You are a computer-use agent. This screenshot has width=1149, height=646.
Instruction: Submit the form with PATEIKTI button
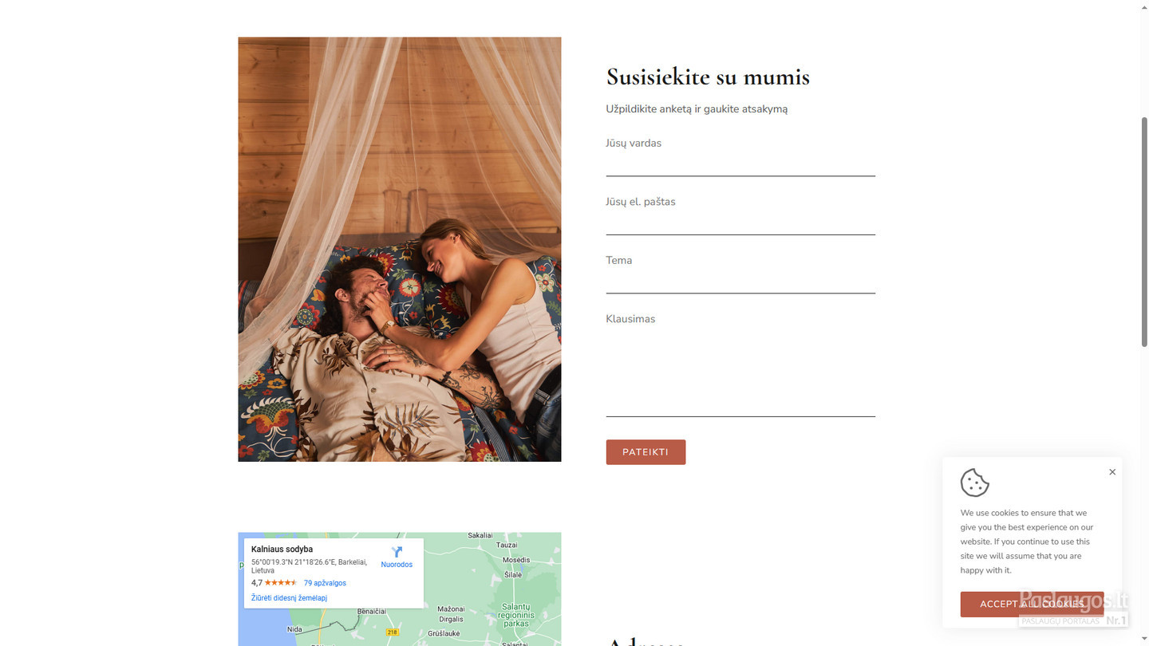[x=646, y=452]
